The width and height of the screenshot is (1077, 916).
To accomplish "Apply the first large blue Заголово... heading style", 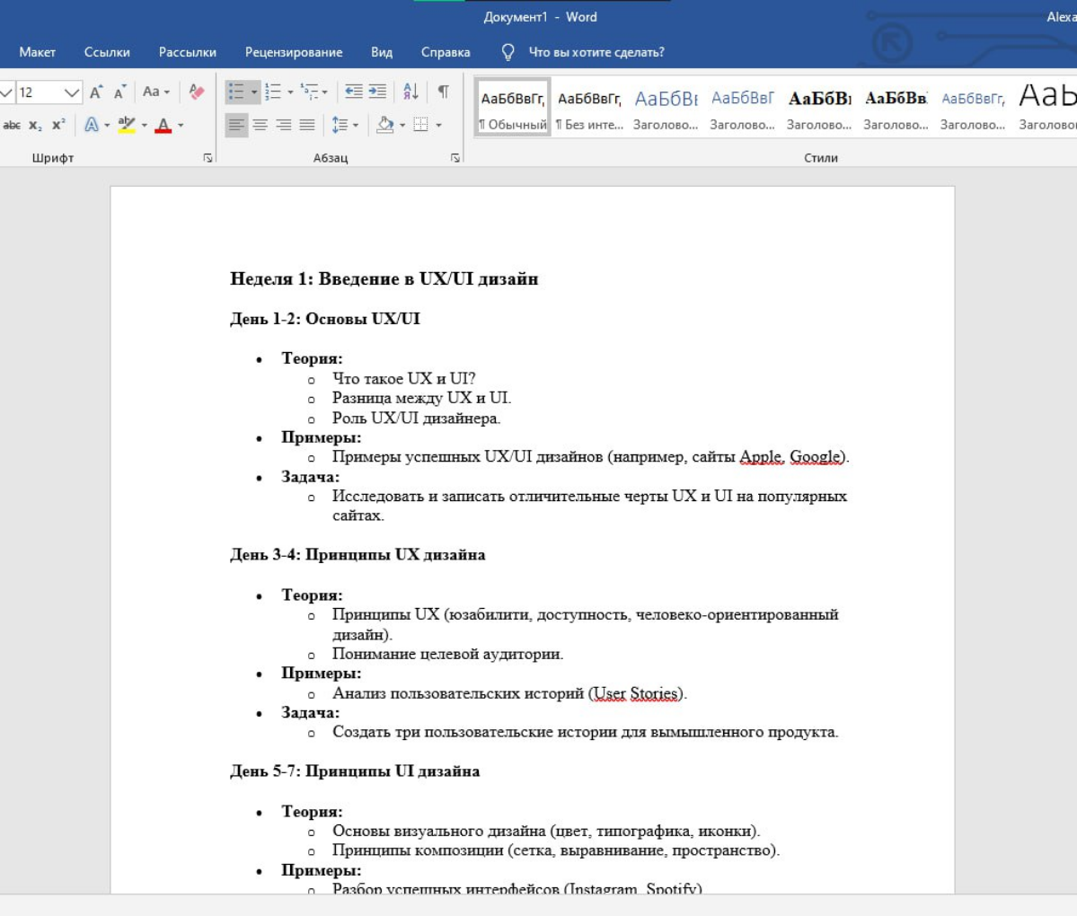I will click(x=666, y=107).
